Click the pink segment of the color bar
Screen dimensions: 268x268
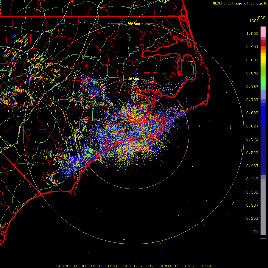point(263,32)
